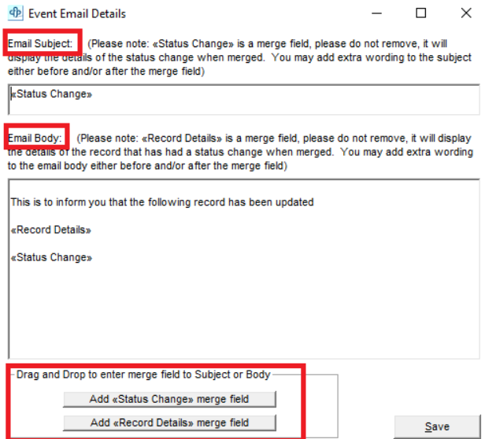Click the Add «Record Details» merge field button

coord(169,422)
